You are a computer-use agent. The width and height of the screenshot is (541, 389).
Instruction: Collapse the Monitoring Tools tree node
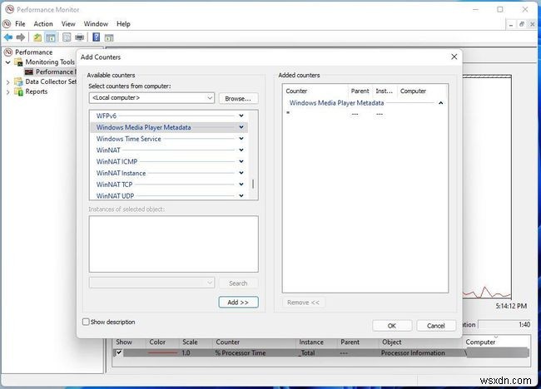tap(8, 62)
